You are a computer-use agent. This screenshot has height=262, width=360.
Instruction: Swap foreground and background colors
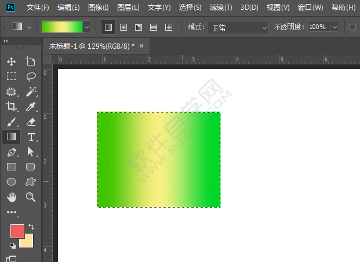31,227
